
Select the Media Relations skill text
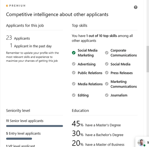pos(90,84)
